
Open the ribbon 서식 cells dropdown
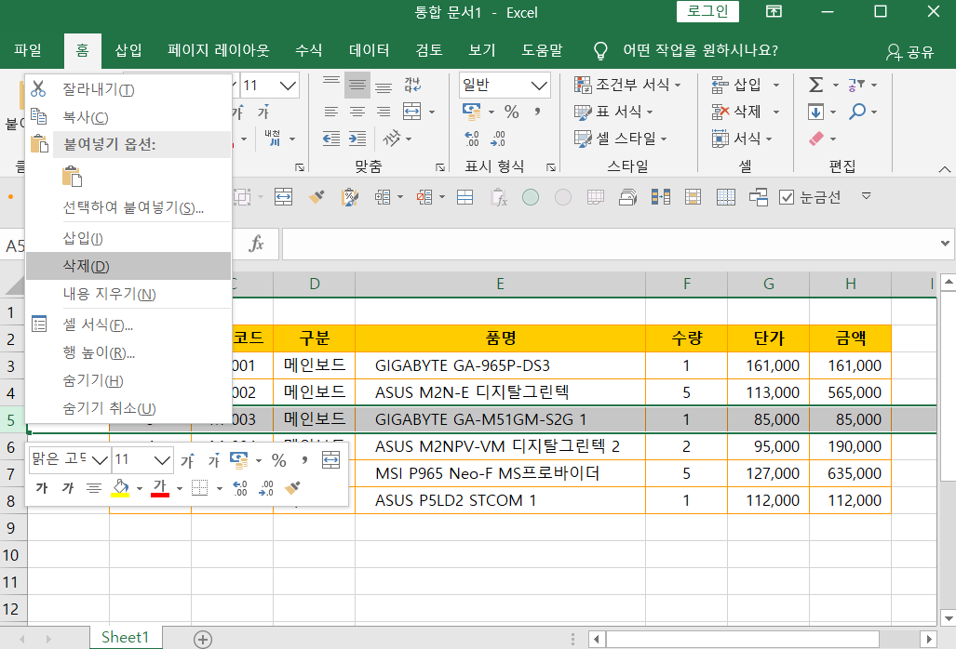click(x=742, y=139)
